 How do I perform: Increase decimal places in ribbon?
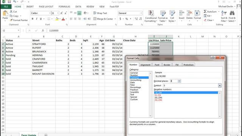[136, 19]
